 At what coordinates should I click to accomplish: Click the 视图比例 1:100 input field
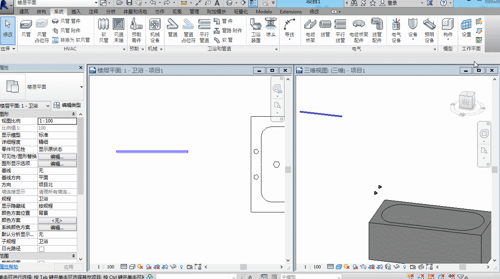point(57,121)
